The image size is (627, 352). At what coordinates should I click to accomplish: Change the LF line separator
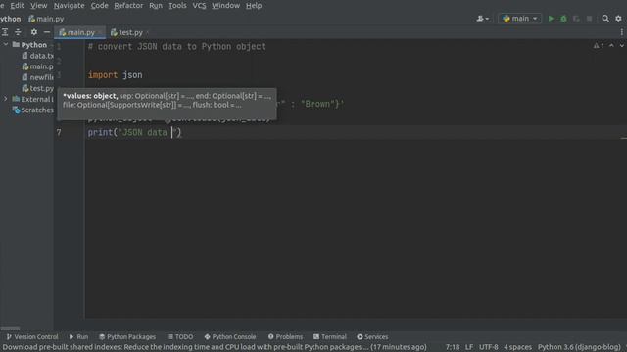tap(469, 347)
